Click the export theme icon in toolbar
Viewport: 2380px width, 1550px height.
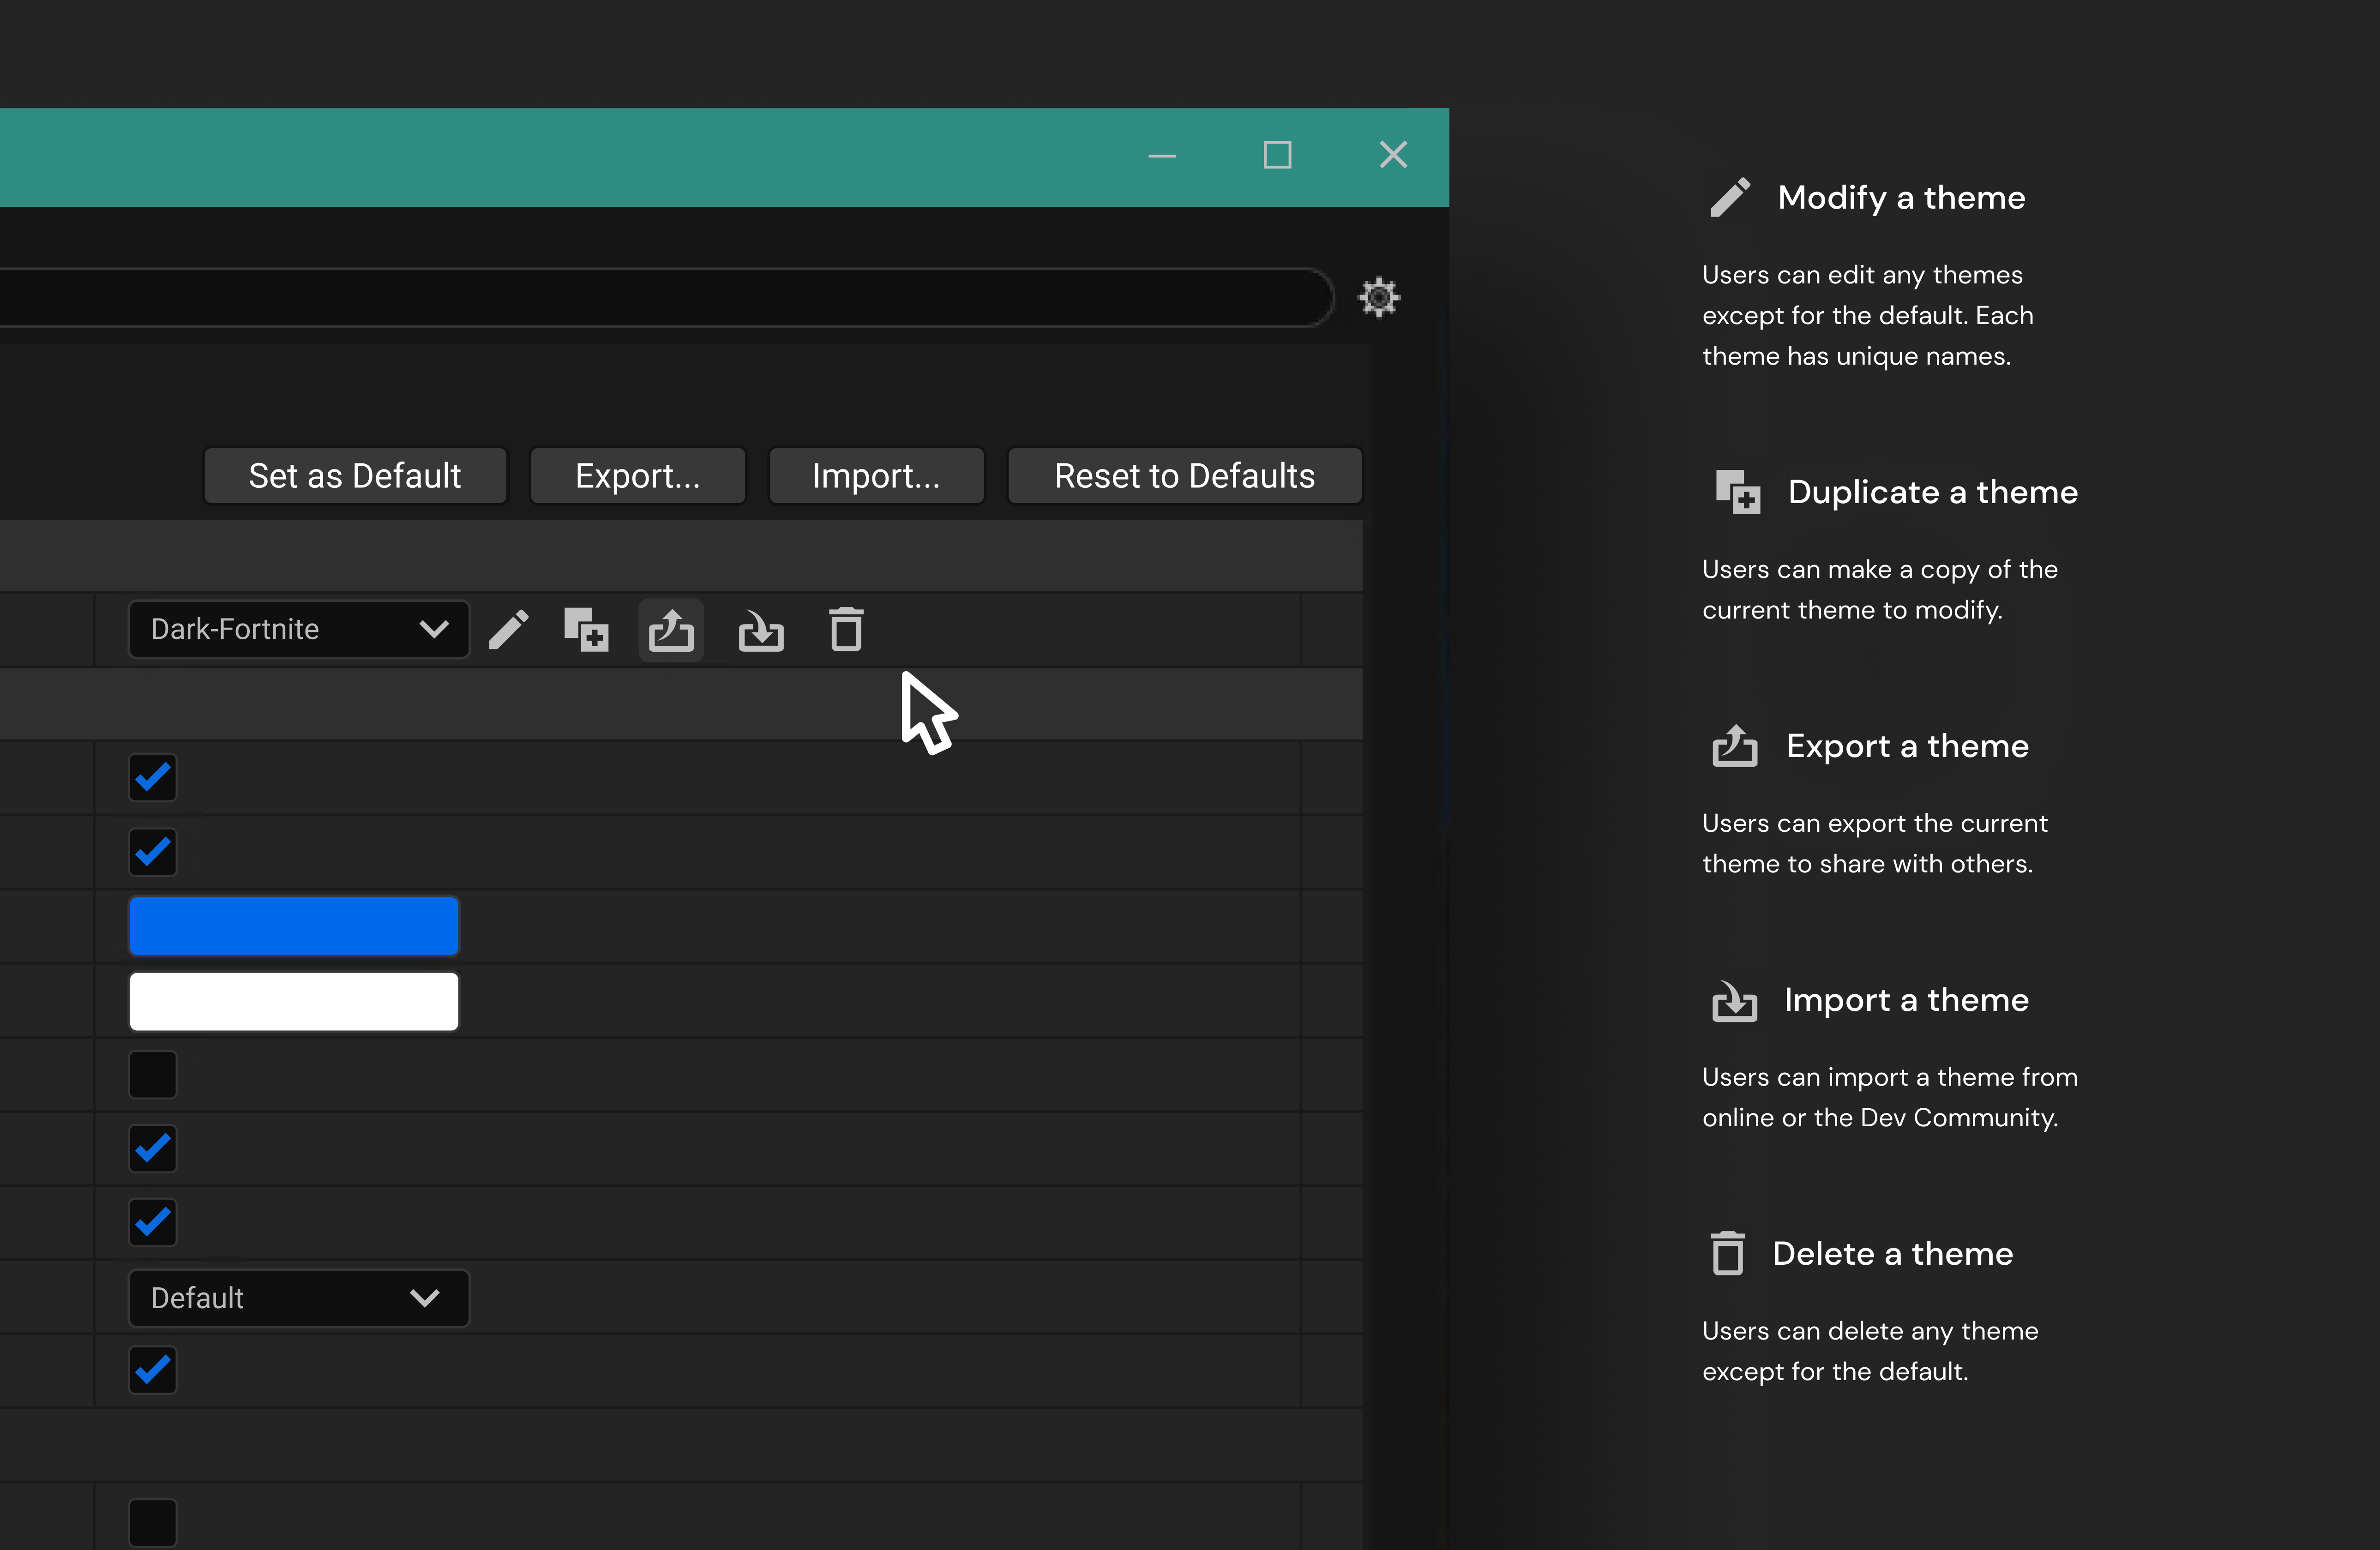point(671,630)
